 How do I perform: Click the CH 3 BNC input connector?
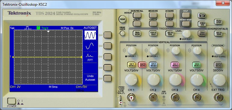pos(175,98)
